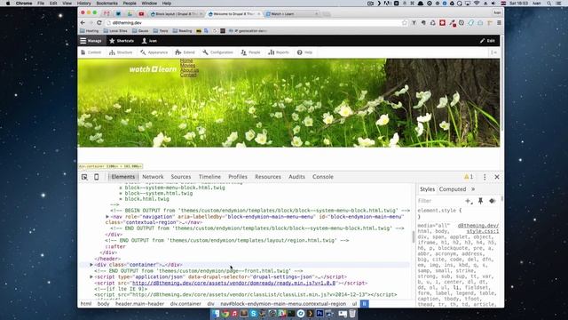Click the red extension icon in Chrome
The width and height of the screenshot is (568, 320).
[442, 22]
